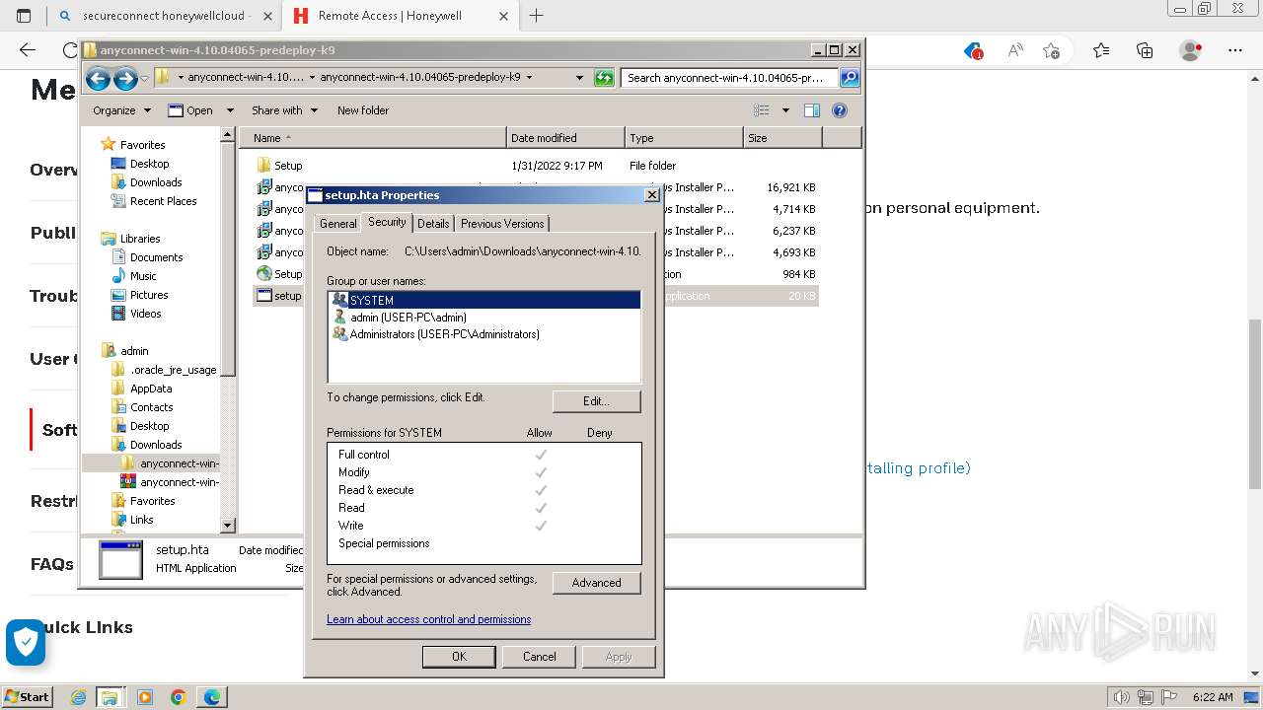Select SYSTEM in user list
Viewport: 1263px width, 710px height.
pos(484,300)
